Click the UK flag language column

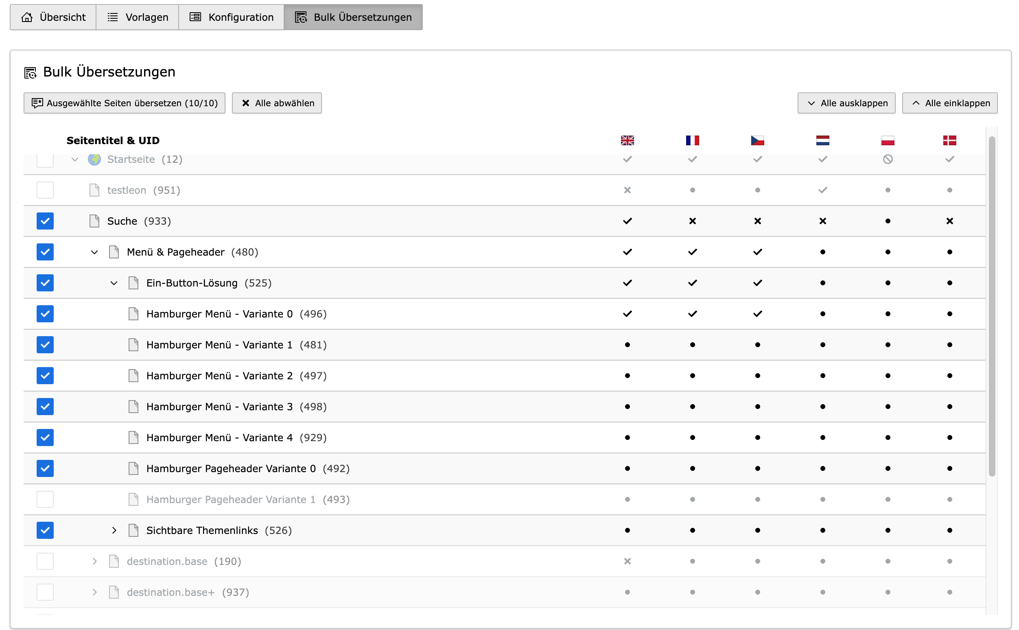[x=627, y=140]
